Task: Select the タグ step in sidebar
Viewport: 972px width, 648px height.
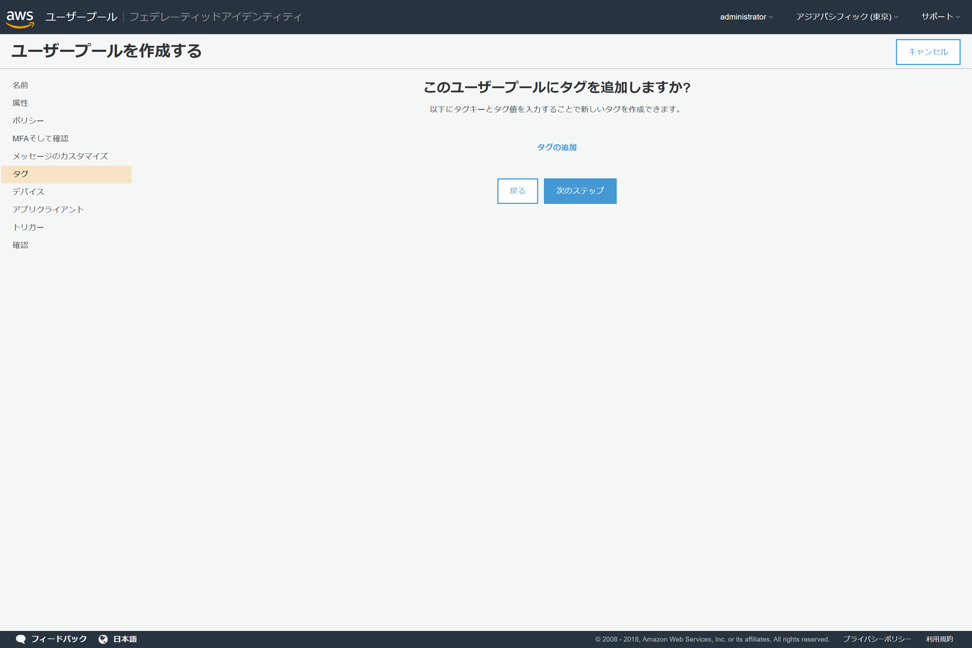Action: click(x=66, y=174)
